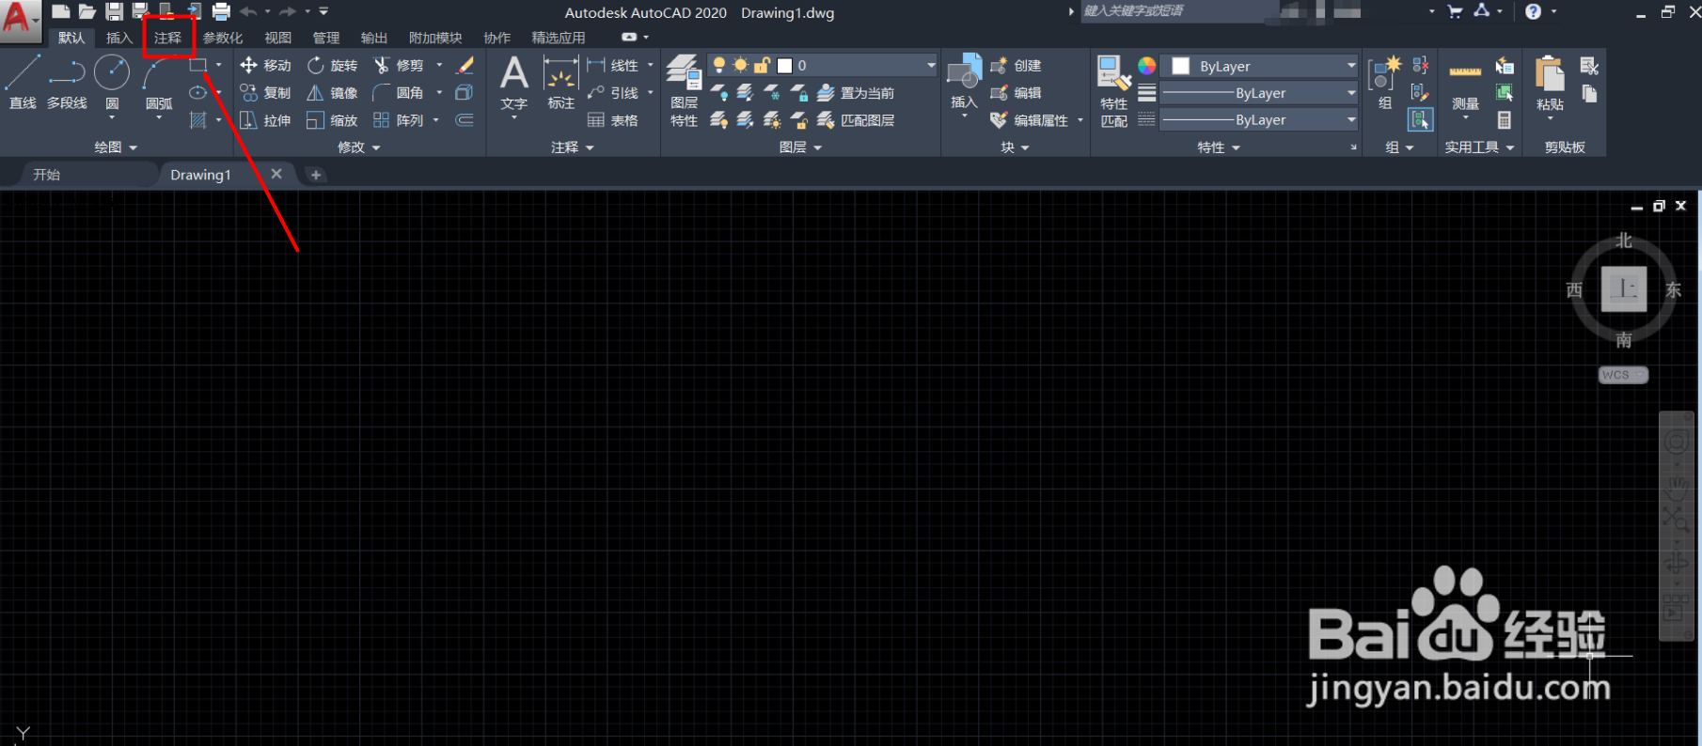Click Create block (创建) button
This screenshot has height=746, width=1702.
[x=1016, y=65]
